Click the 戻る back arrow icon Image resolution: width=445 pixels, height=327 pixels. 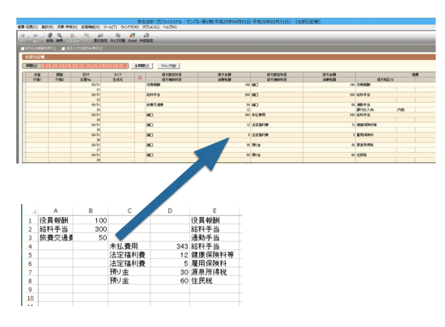pos(23,36)
